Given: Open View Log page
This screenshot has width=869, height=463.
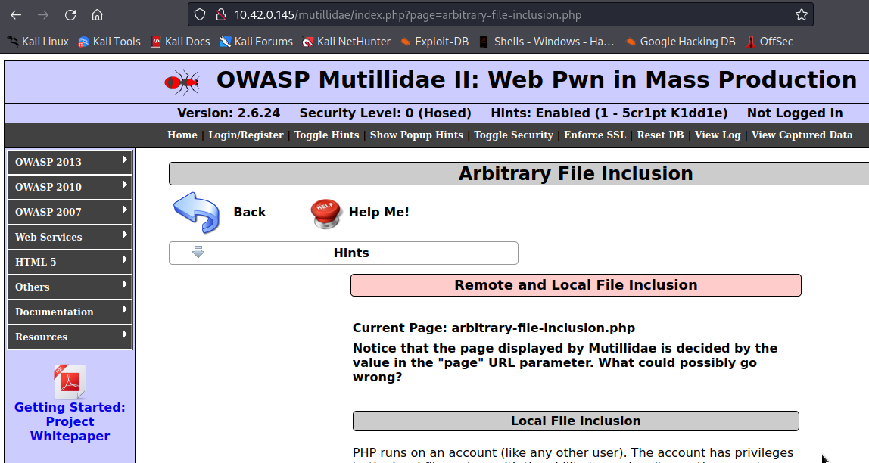Looking at the screenshot, I should pos(718,135).
